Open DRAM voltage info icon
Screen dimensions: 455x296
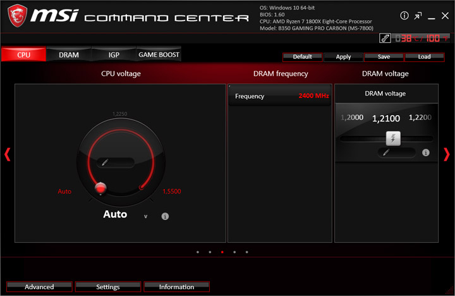[x=426, y=152]
